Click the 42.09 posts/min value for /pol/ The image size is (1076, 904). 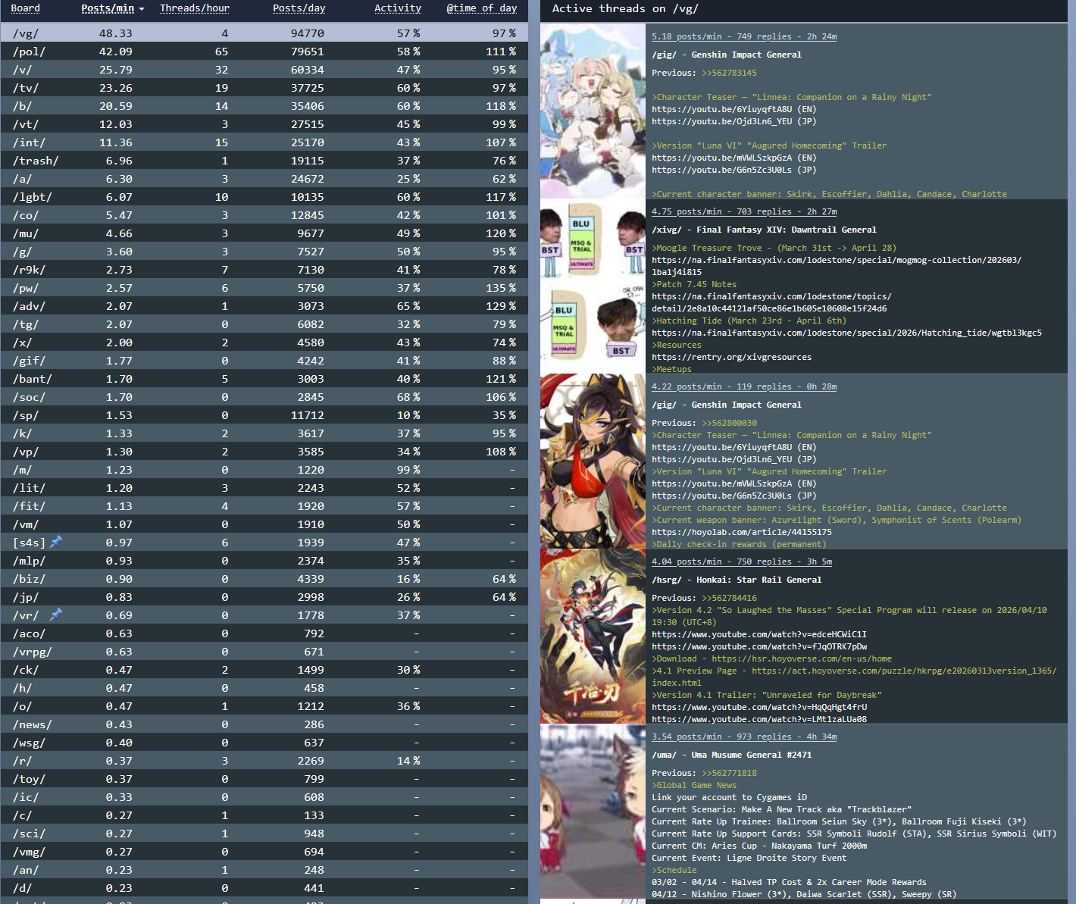coord(116,52)
